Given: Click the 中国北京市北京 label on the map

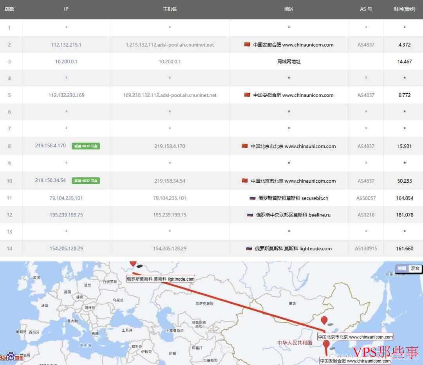Looking at the screenshot, I should coord(355,337).
